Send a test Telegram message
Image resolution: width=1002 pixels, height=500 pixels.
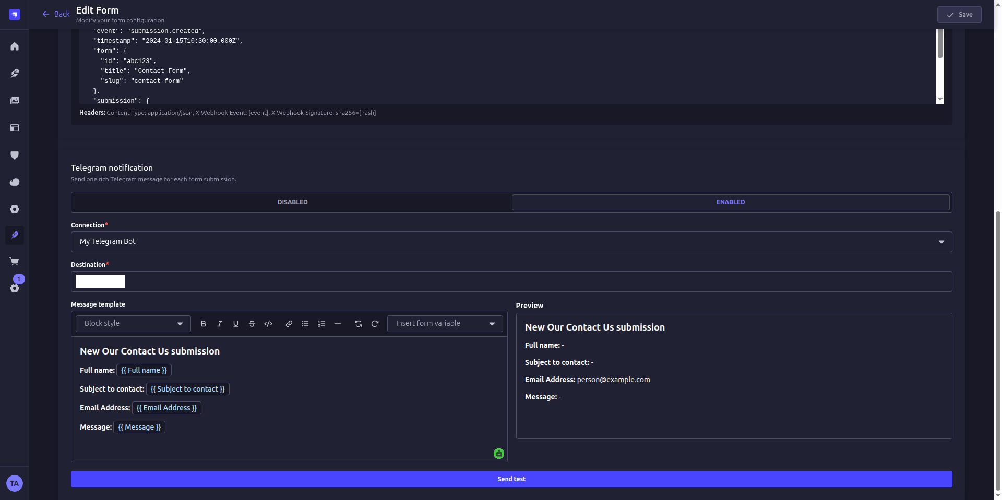coord(511,479)
